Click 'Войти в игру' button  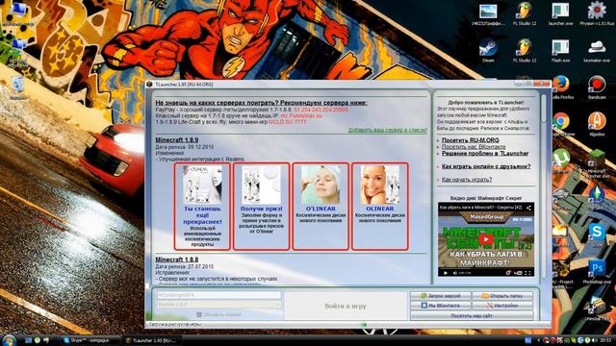[346, 306]
